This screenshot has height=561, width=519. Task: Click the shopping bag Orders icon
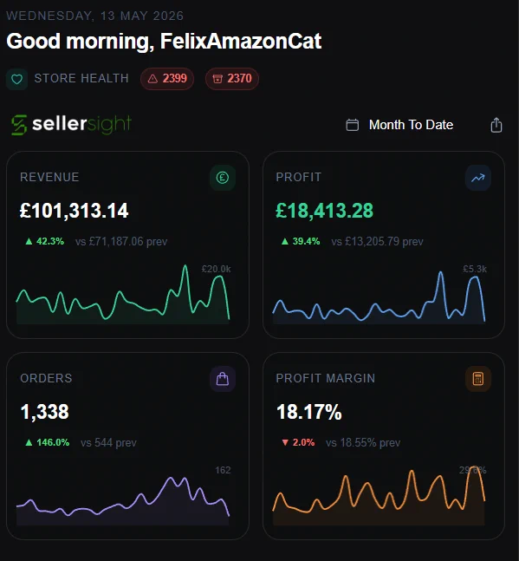point(223,379)
